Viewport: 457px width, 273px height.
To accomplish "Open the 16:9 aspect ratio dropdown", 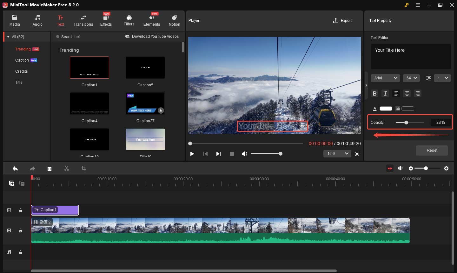I will point(337,154).
